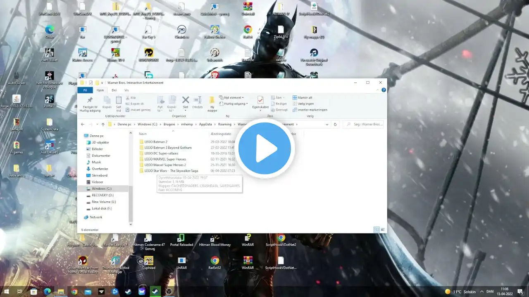Click the 'Spider-Man Far From Home' desktop icon
529x297 pixels.
[83, 265]
